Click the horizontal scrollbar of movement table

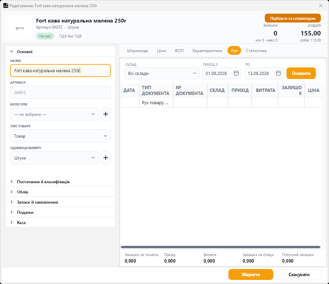click(221, 247)
